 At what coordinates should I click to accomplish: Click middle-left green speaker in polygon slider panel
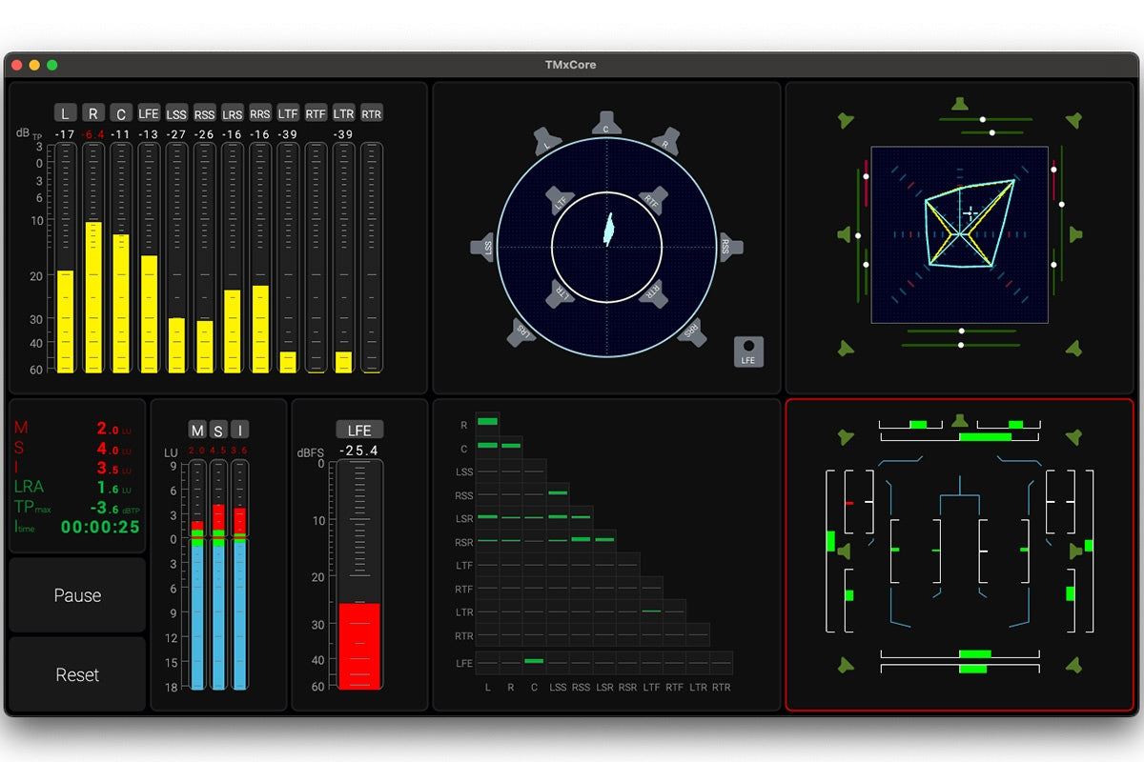pyautogui.click(x=844, y=234)
